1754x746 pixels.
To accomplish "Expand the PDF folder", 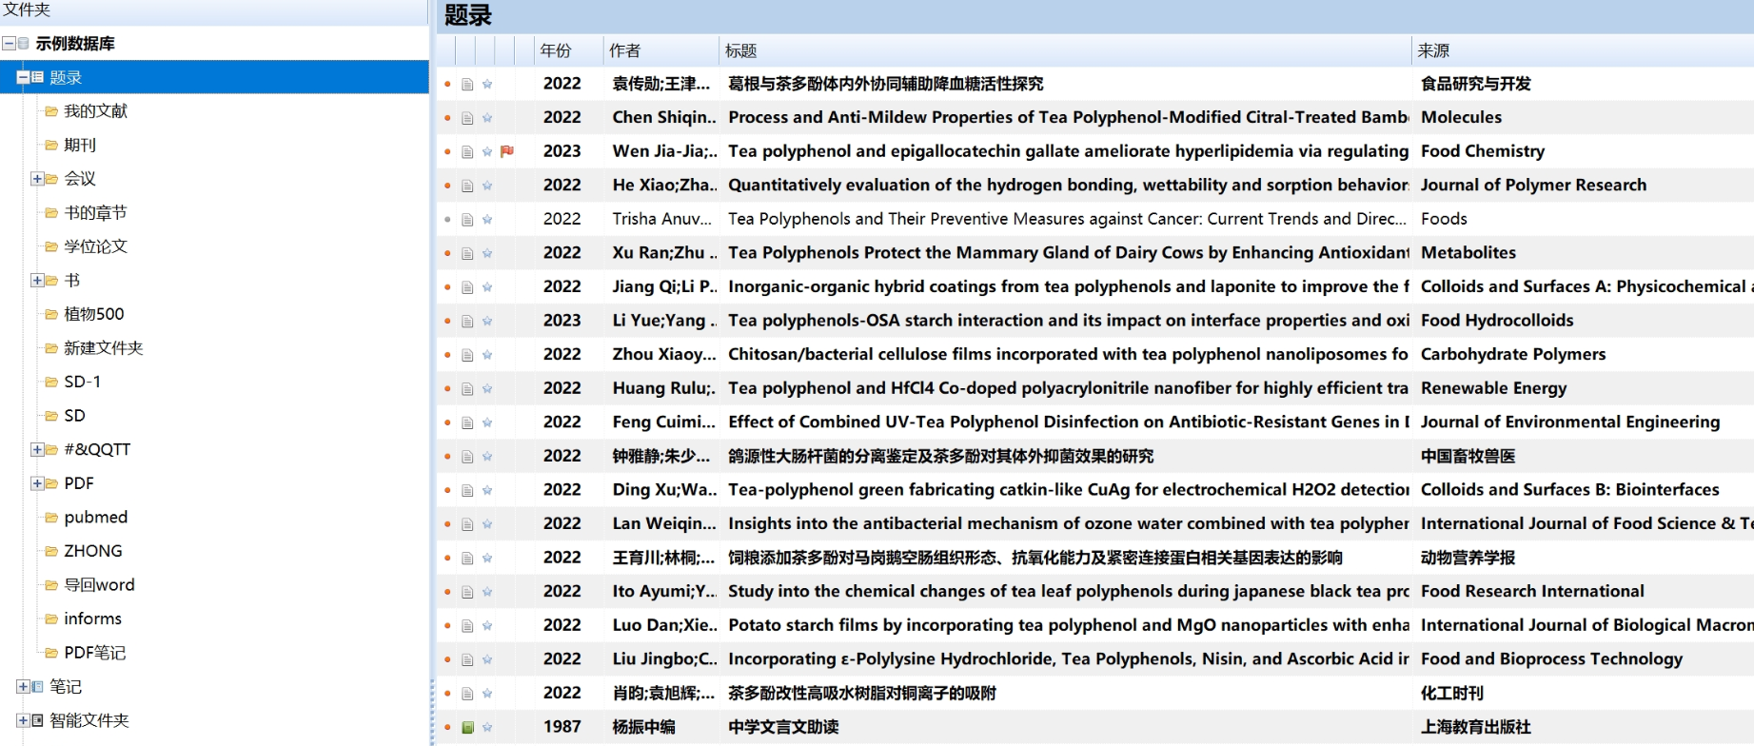I will 36,483.
